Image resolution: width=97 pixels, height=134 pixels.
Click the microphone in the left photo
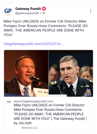[35, 78]
